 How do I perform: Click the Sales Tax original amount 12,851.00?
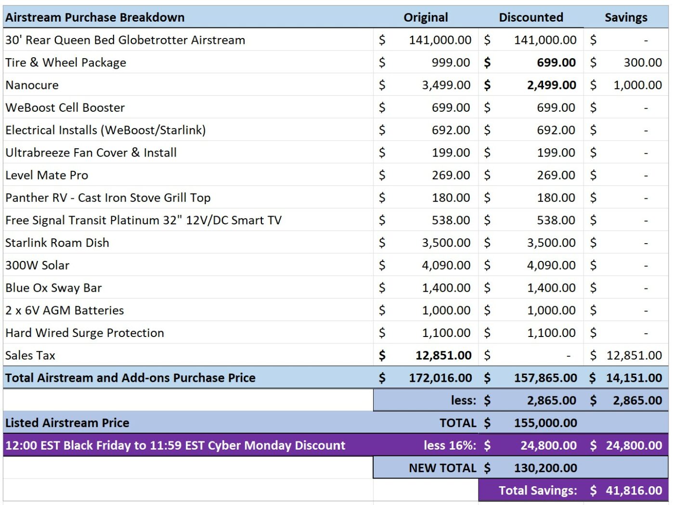coord(443,356)
